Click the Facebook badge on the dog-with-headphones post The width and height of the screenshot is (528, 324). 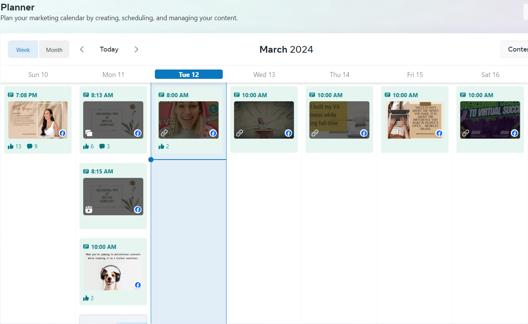tap(138, 285)
